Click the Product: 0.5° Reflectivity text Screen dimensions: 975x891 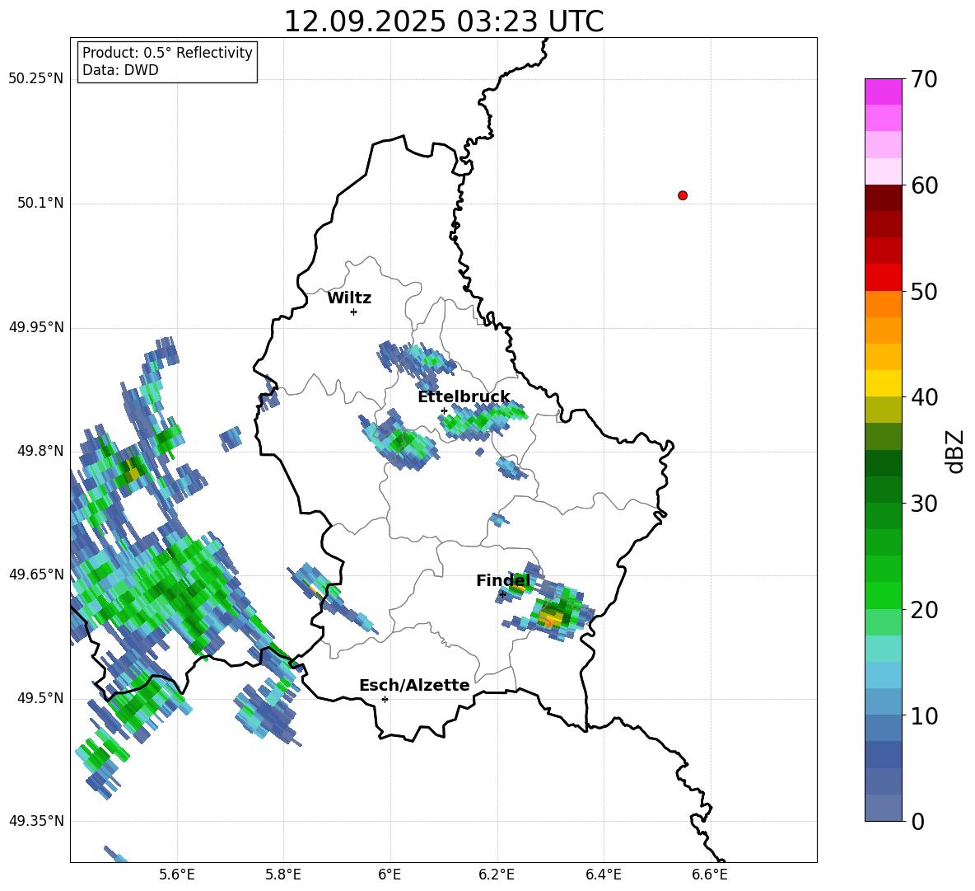click(167, 52)
